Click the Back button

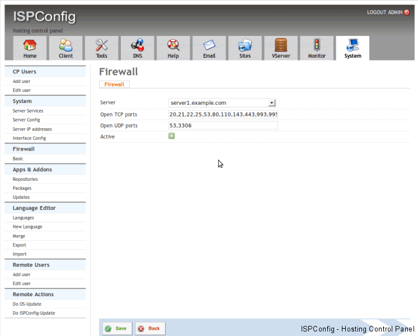tap(149, 329)
